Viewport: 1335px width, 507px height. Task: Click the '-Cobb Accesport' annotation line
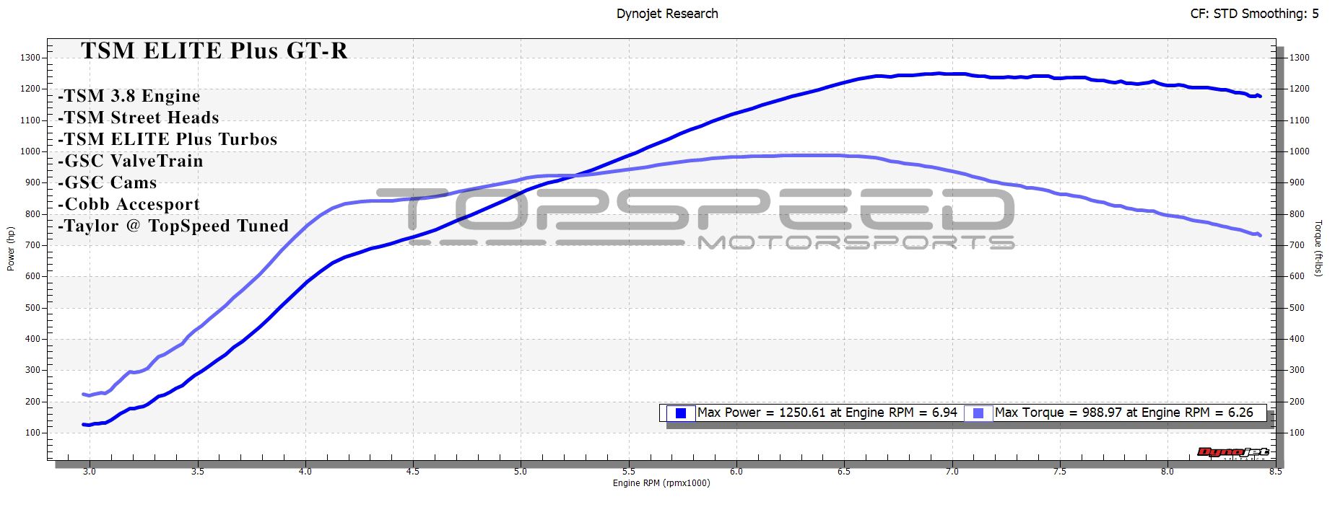point(129,204)
